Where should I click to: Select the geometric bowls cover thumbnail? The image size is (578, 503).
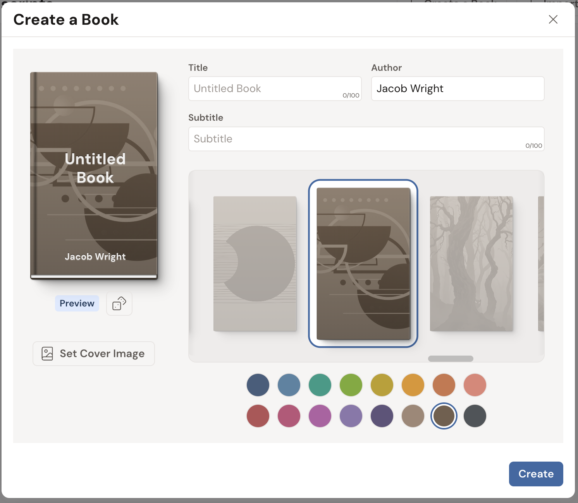[363, 263]
